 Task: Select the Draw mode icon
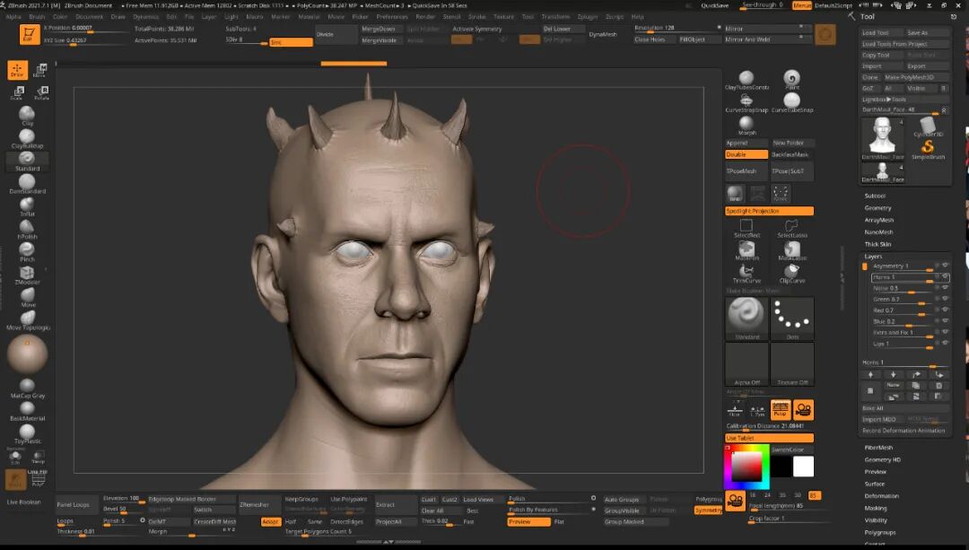pos(17,70)
